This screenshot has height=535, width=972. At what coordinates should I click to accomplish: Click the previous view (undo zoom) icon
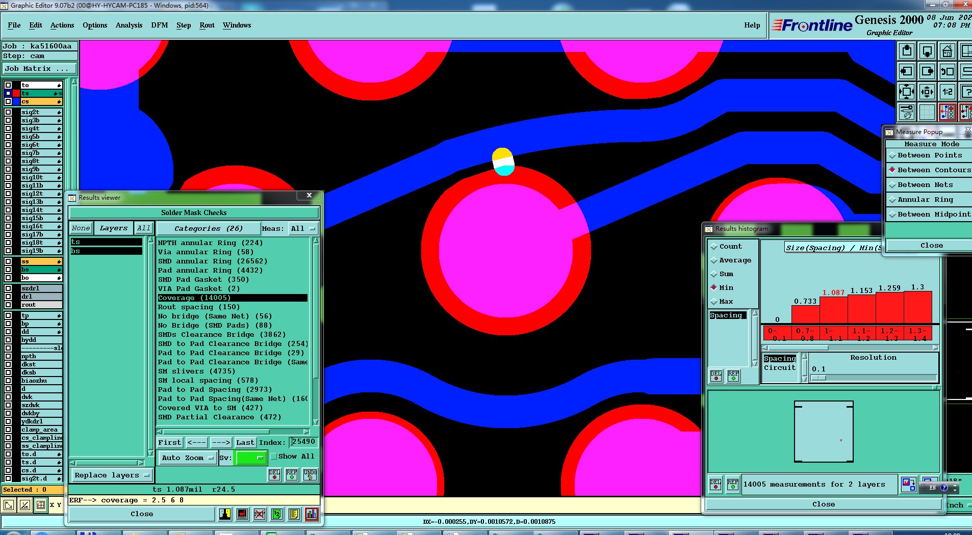coord(948,71)
